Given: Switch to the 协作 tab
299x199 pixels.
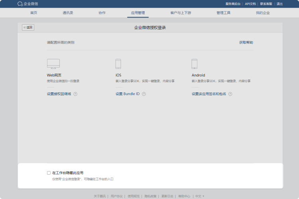Looking at the screenshot, I should point(102,13).
